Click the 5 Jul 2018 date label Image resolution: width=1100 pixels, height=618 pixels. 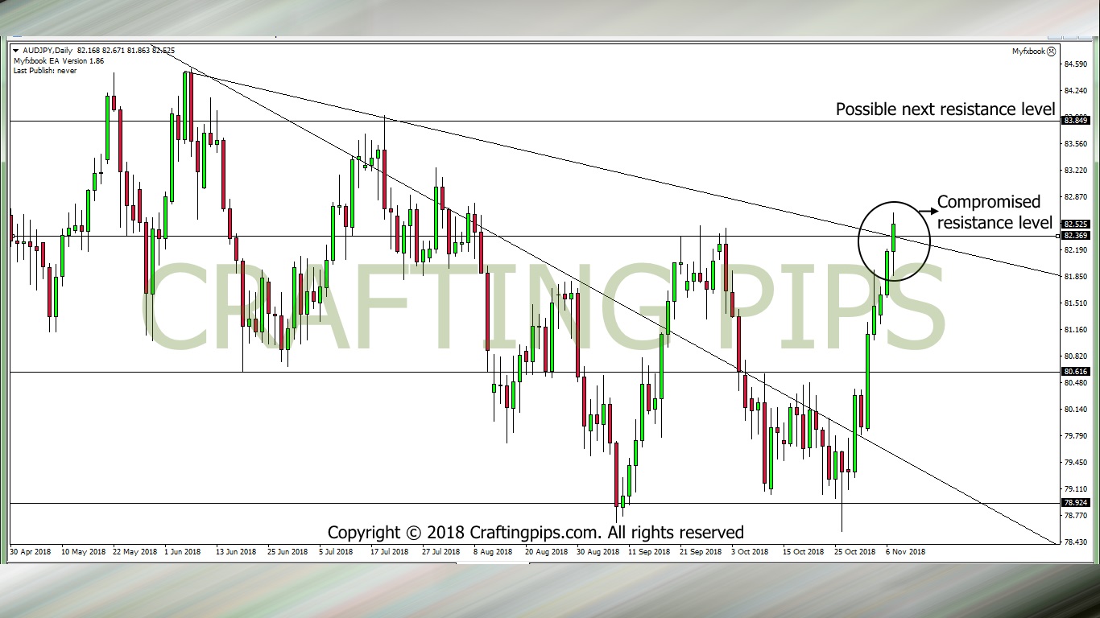[336, 552]
